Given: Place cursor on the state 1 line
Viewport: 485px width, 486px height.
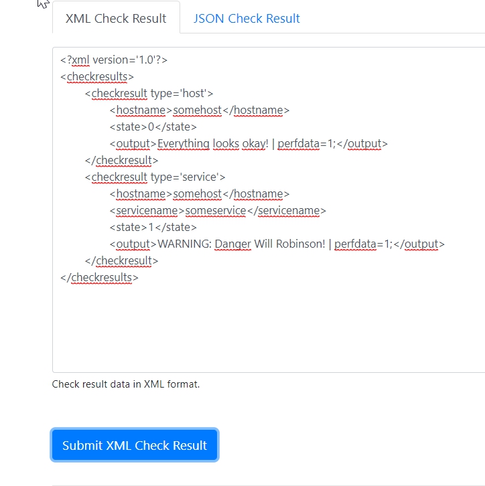Looking at the screenshot, I should (153, 228).
